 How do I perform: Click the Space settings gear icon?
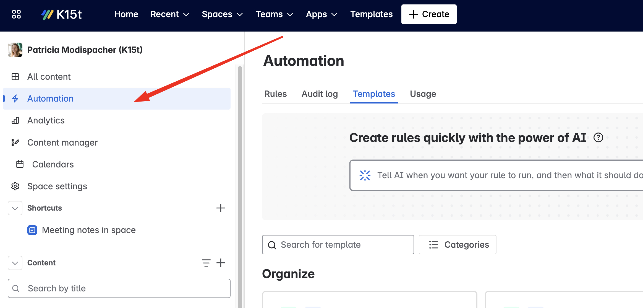pyautogui.click(x=15, y=186)
